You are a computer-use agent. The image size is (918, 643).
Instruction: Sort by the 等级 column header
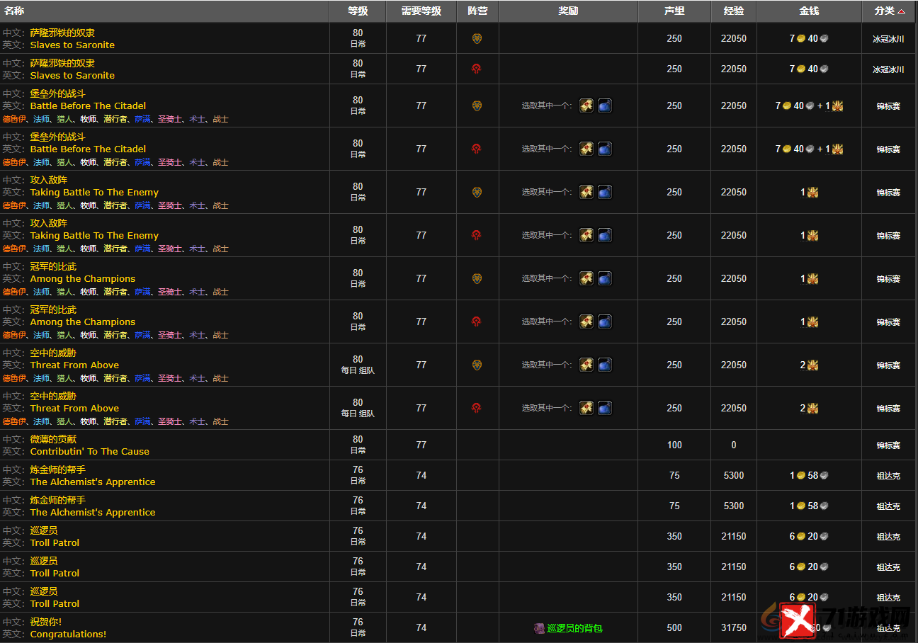pyautogui.click(x=358, y=11)
